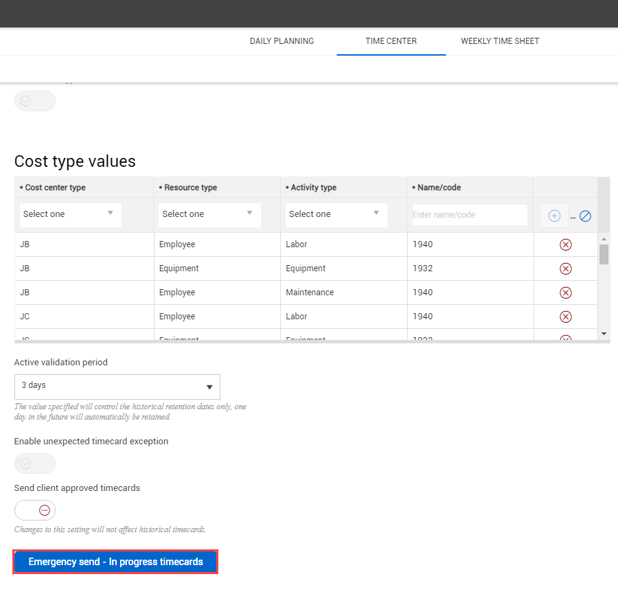The image size is (618, 594).
Task: Switch to the Daily Planning tab
Action: 282,41
